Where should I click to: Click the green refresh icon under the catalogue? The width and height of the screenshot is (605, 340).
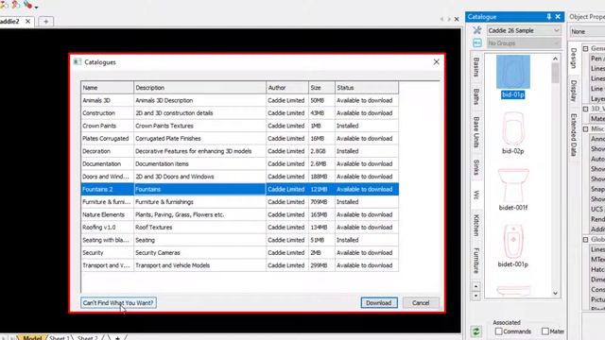[x=476, y=331]
